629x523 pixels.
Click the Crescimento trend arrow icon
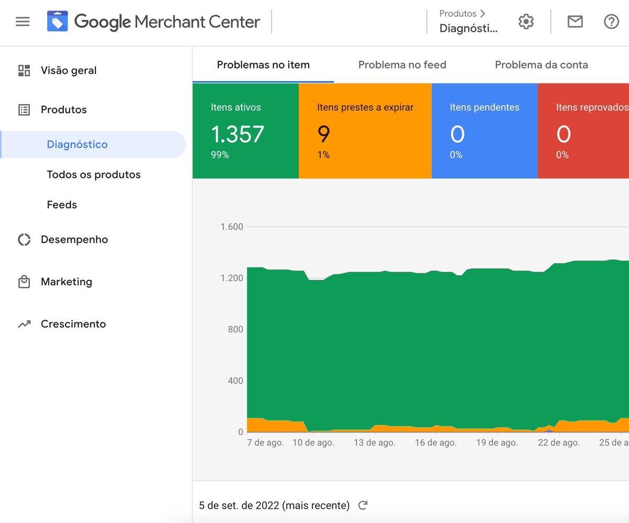coord(24,324)
